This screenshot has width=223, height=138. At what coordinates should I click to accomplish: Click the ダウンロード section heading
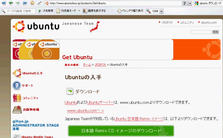point(87,92)
